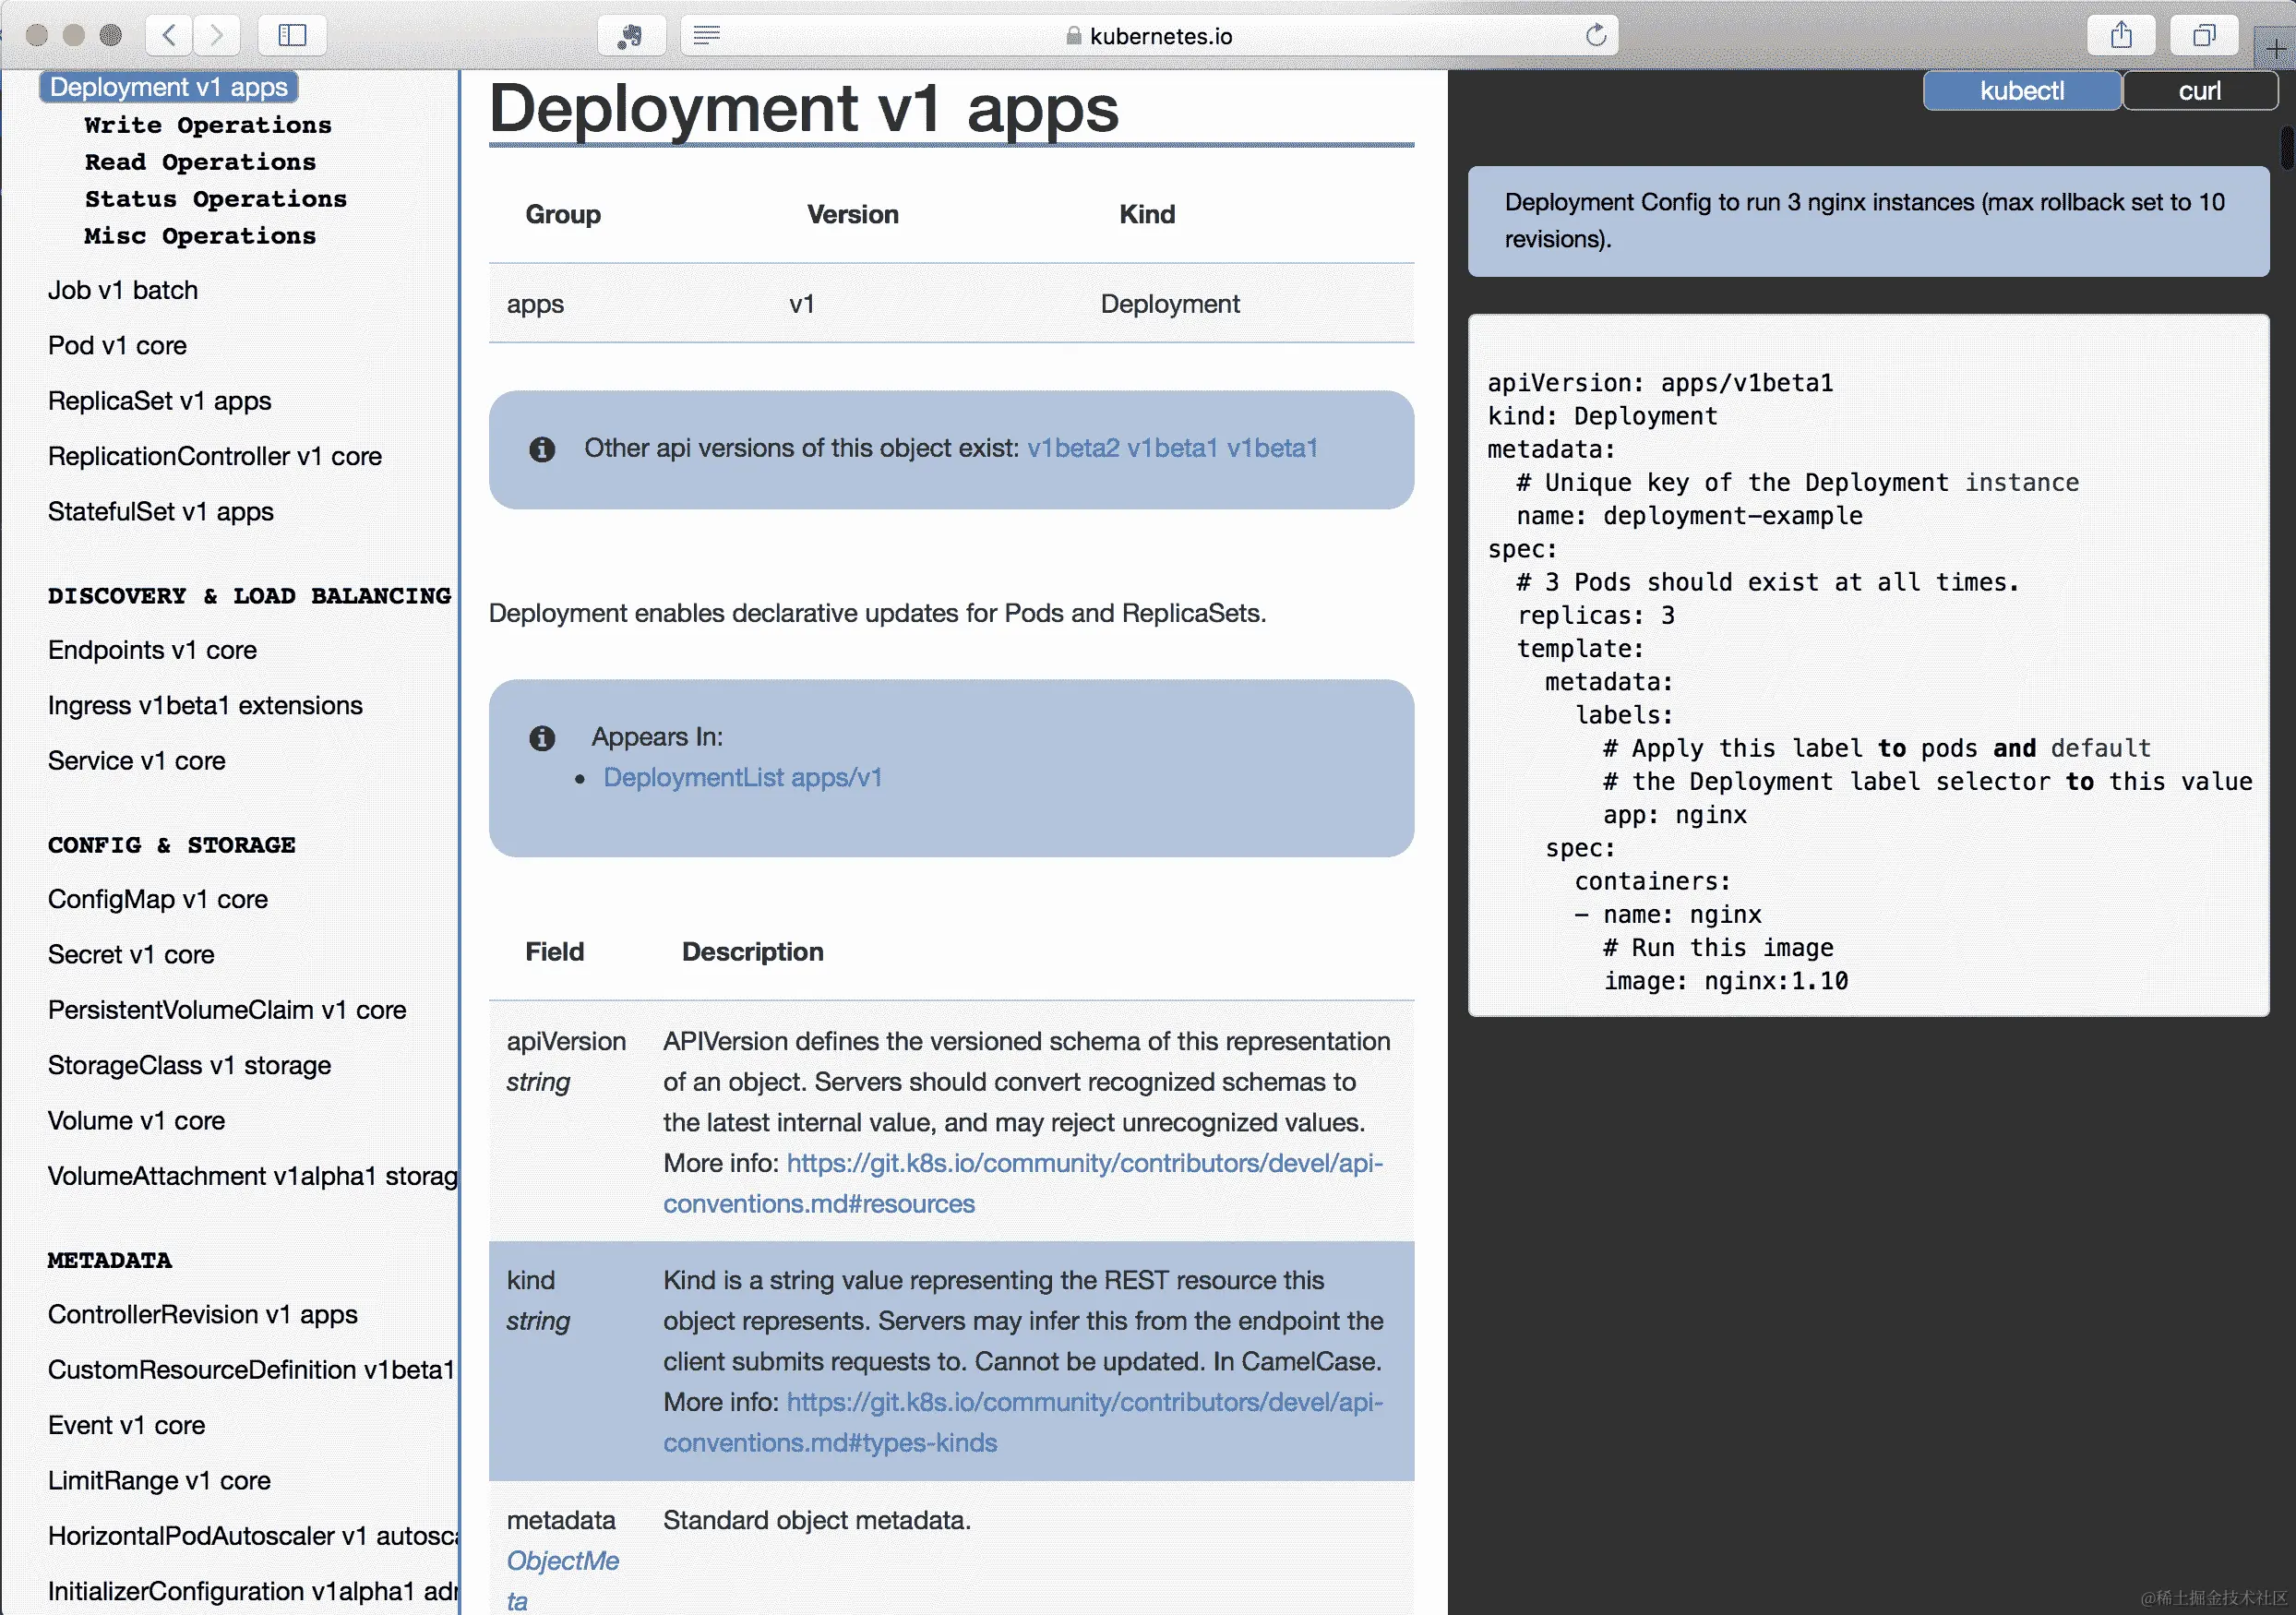This screenshot has height=1615, width=2296.
Task: Toggle the Safari sidebar button
Action: pos(292,36)
